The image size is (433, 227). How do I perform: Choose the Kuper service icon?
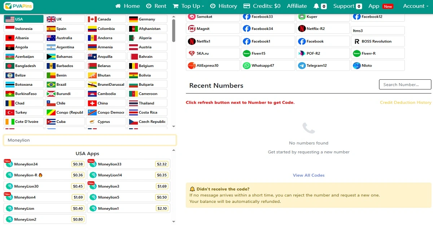302,17
